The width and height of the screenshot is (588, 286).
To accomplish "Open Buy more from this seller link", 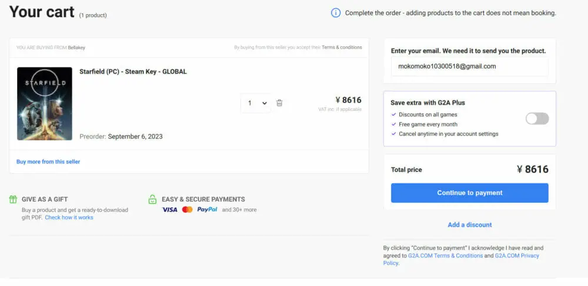I will [48, 161].
